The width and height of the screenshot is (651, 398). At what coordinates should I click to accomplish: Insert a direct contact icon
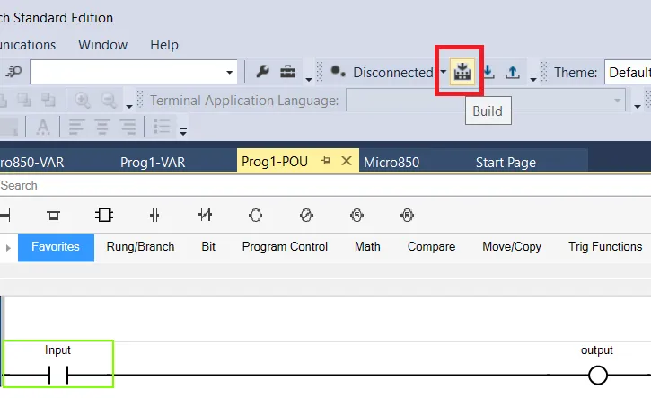(x=154, y=216)
